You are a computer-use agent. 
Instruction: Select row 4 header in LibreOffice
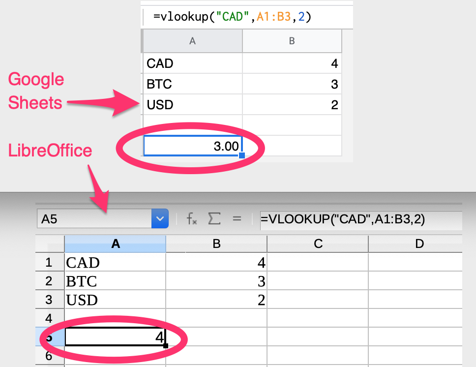pos(50,318)
